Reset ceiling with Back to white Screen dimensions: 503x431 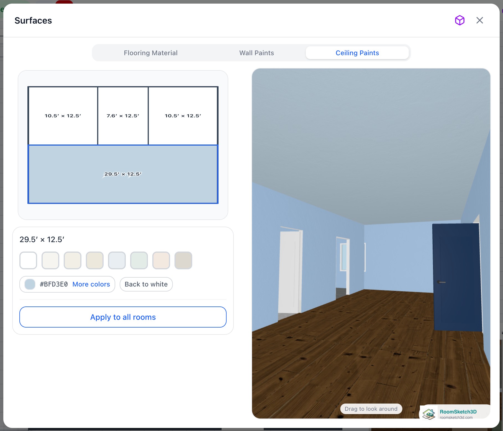point(146,284)
